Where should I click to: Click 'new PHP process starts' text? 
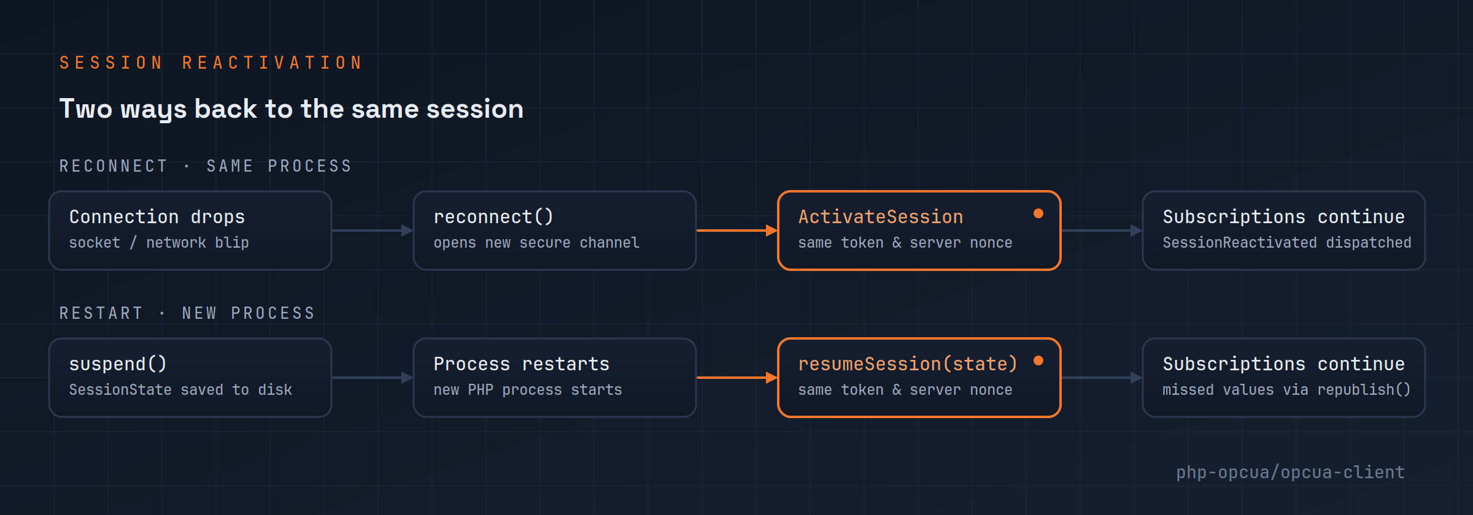point(528,390)
